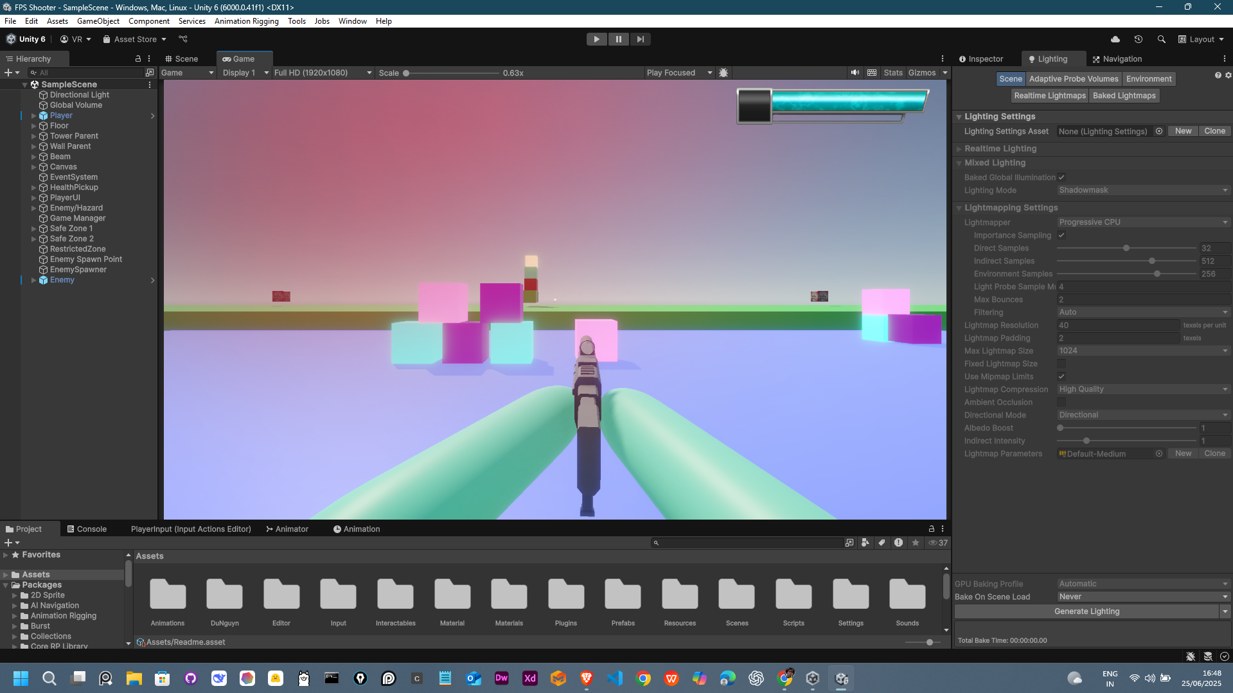1233x693 pixels.
Task: Toggle the Baked Global Illumination checkbox
Action: click(x=1061, y=177)
